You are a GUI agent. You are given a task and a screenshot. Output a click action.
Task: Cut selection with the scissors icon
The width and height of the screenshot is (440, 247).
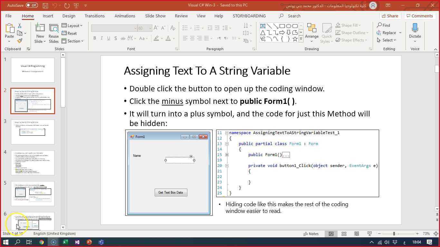pos(20,25)
